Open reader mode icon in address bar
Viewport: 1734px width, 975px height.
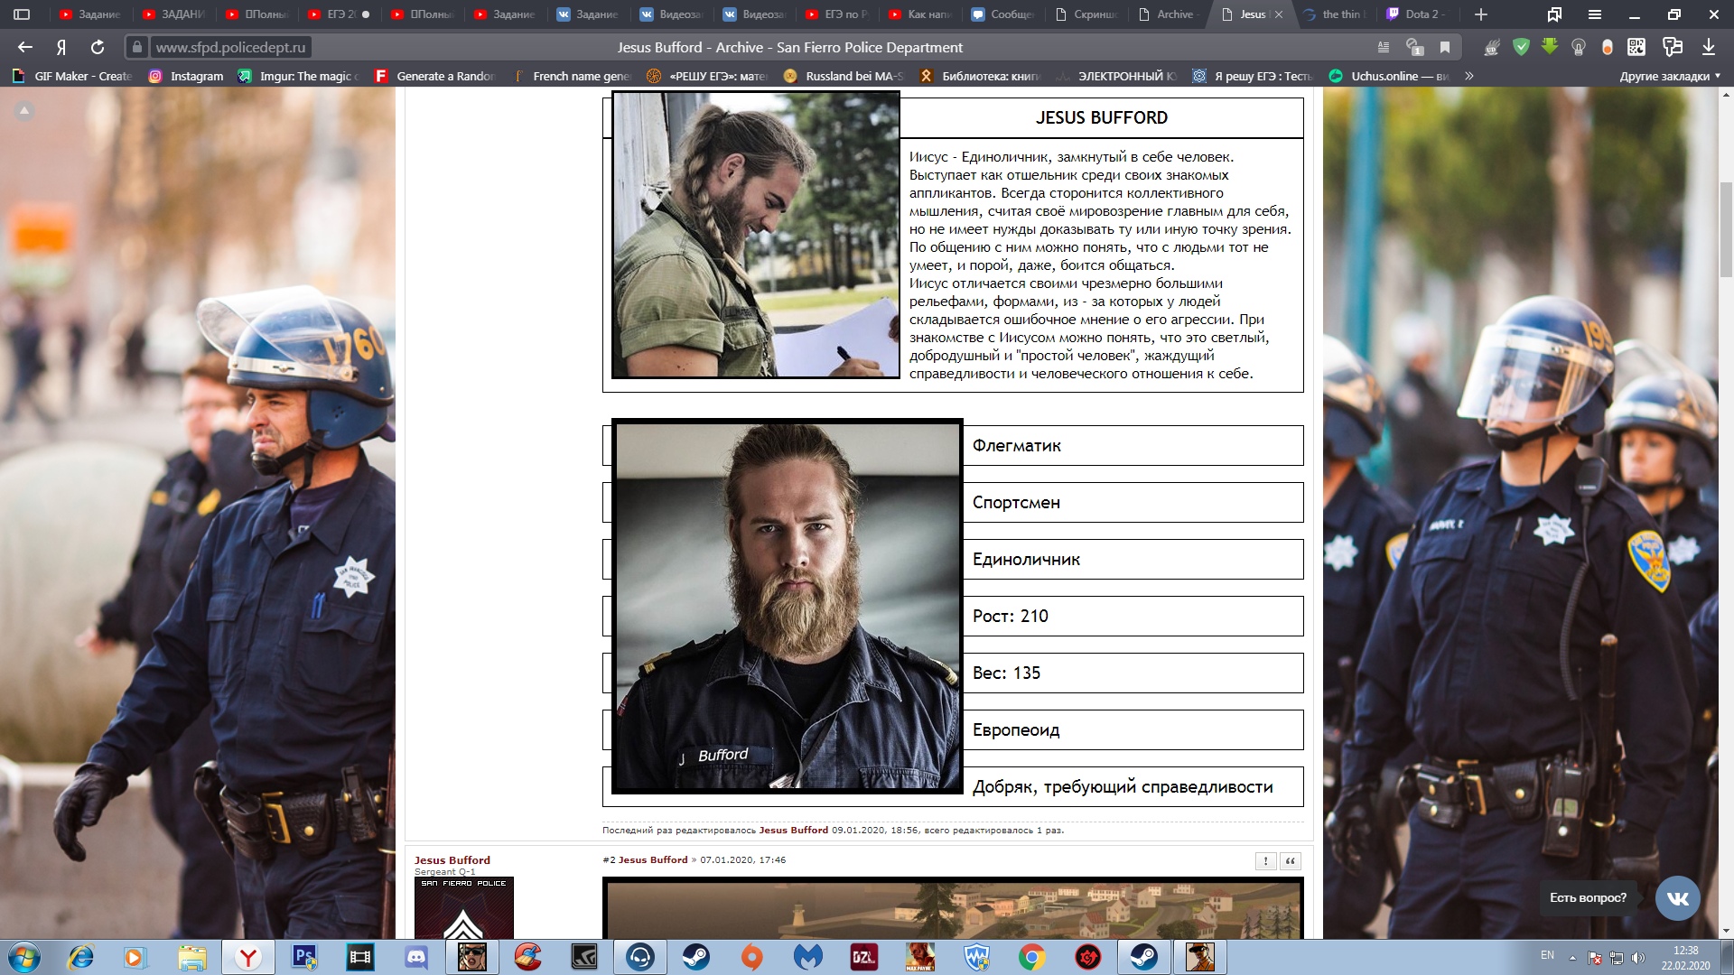point(1384,47)
